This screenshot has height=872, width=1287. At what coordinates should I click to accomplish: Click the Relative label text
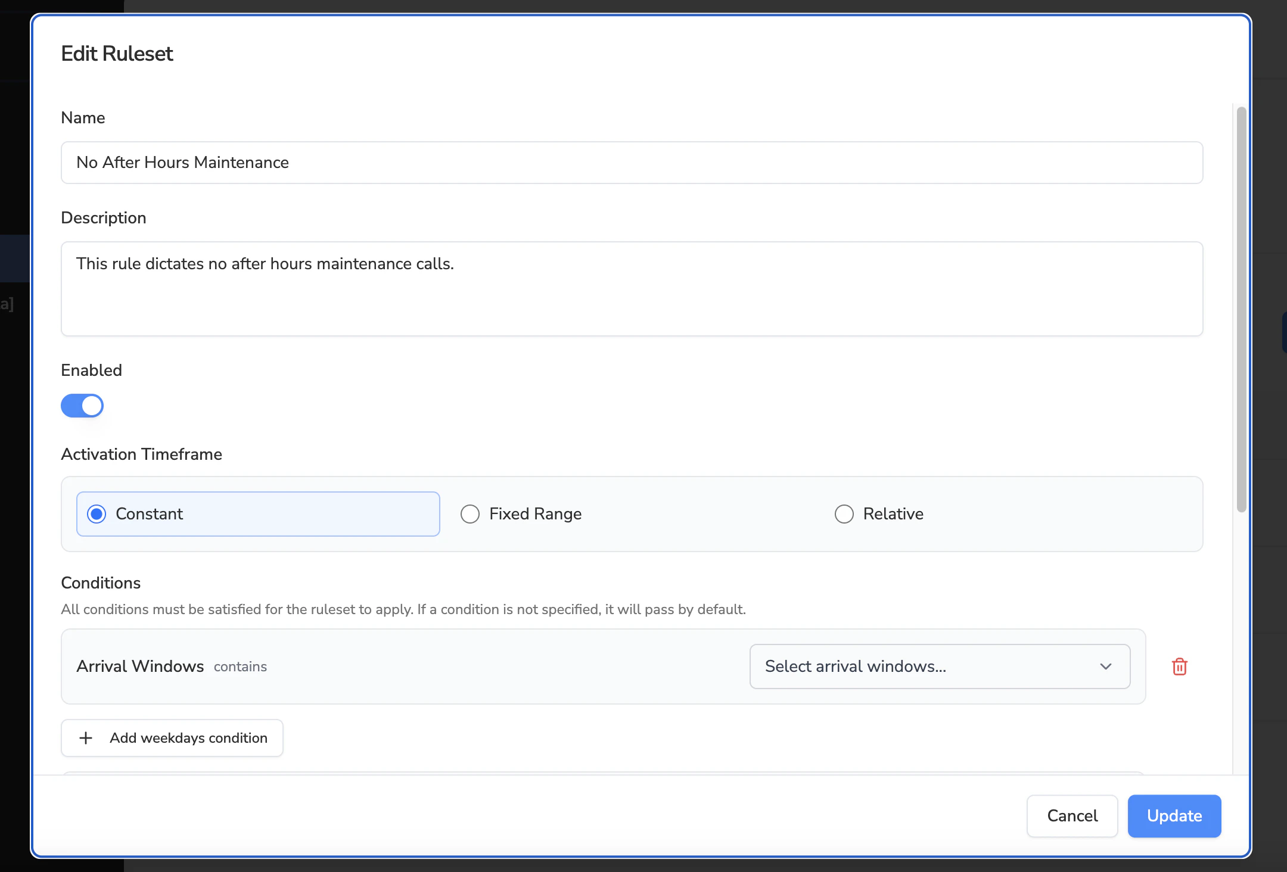893,514
